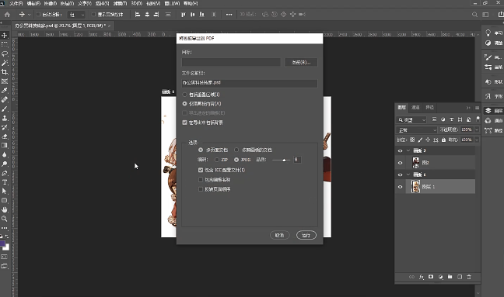Select the Blur tool

tap(5, 155)
